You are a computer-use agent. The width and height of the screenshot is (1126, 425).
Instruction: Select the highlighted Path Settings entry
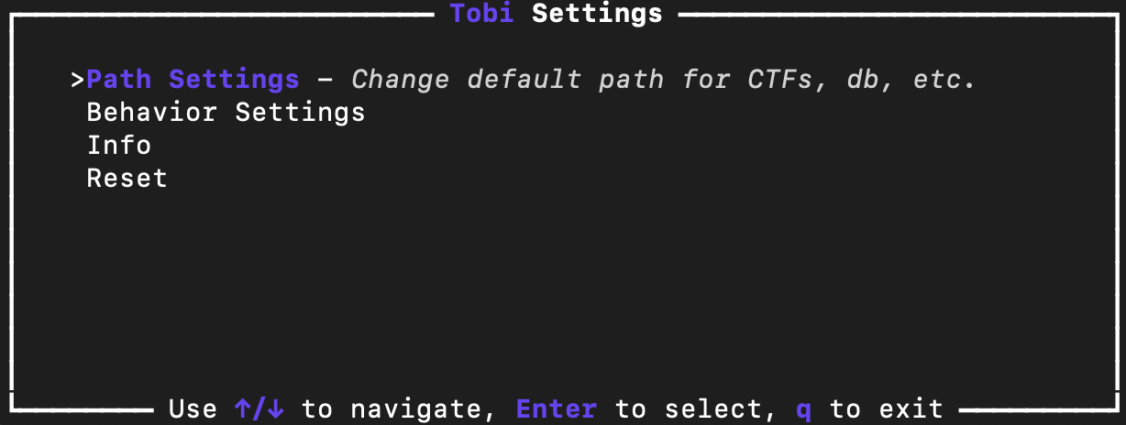coord(193,80)
